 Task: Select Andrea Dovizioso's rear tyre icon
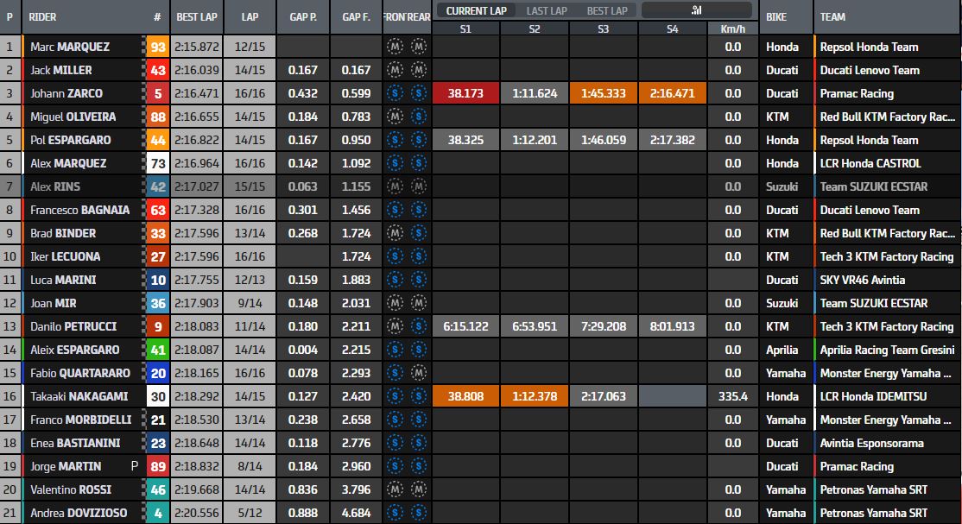[x=419, y=513]
